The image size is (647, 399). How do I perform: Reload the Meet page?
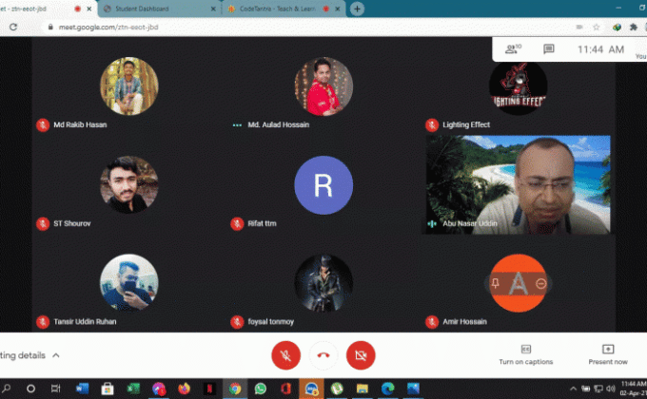[x=13, y=27]
